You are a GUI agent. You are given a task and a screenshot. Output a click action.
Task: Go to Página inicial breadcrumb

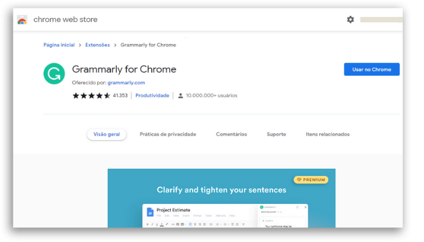(x=59, y=45)
